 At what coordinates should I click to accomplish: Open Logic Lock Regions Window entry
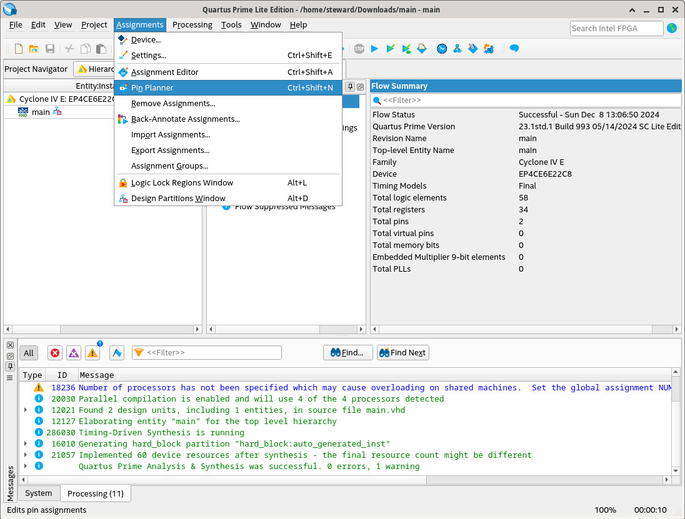(227, 183)
